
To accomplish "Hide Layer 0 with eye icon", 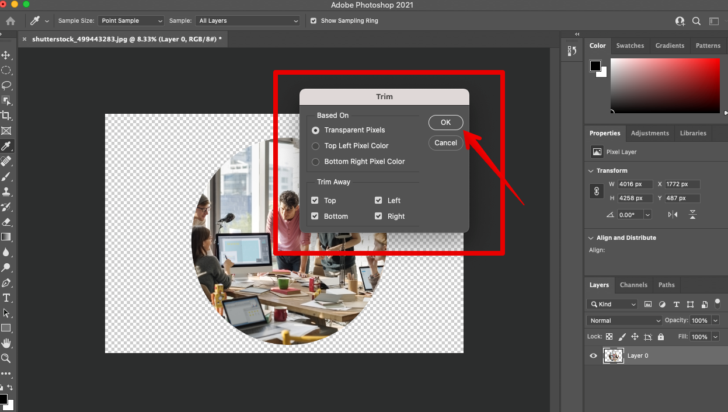I will tap(594, 355).
